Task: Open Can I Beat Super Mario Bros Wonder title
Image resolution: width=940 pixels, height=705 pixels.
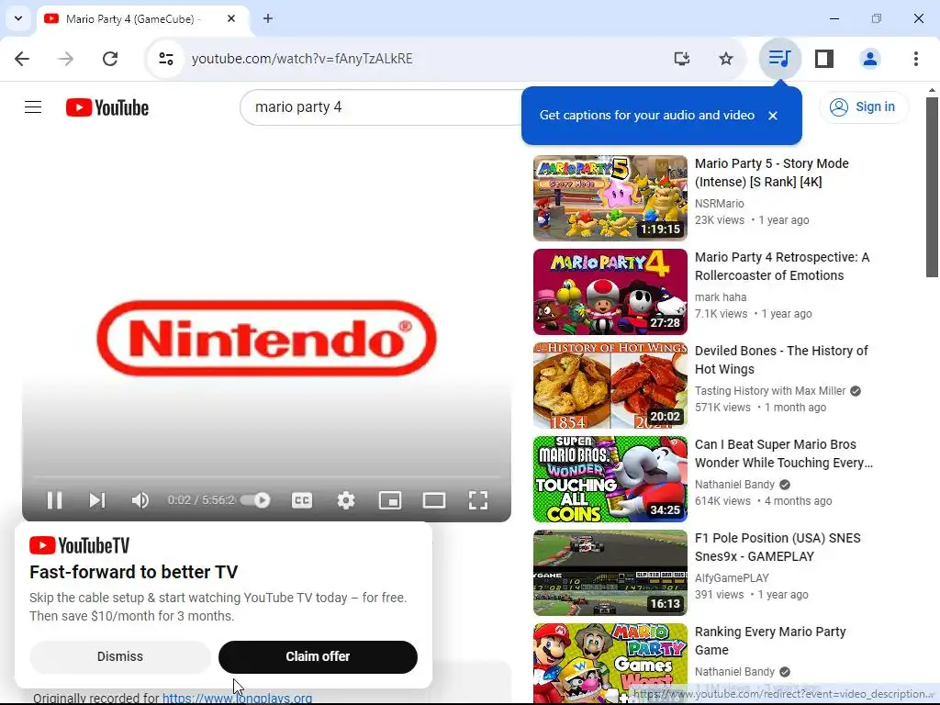Action: (784, 453)
